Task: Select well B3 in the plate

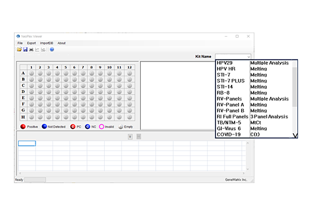Action: click(48, 80)
